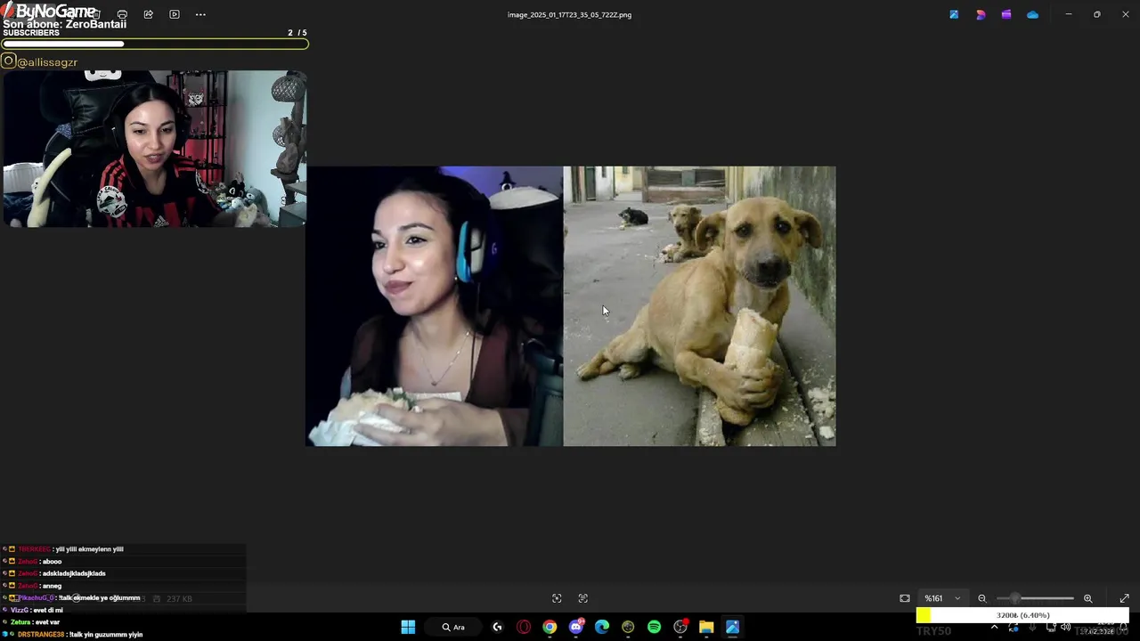Open OBS Studio from taskbar
The height and width of the screenshot is (641, 1140).
[x=680, y=627]
